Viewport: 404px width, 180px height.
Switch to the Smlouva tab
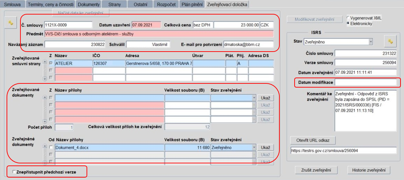click(12, 4)
